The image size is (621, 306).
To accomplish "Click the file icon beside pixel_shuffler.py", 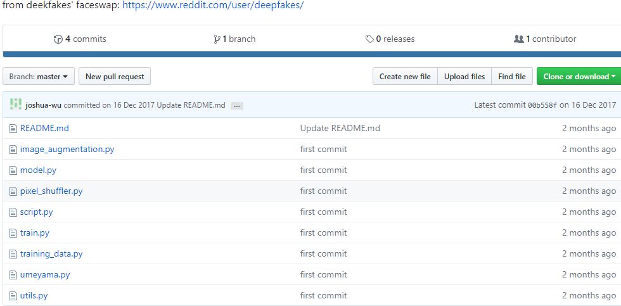I will pos(13,191).
